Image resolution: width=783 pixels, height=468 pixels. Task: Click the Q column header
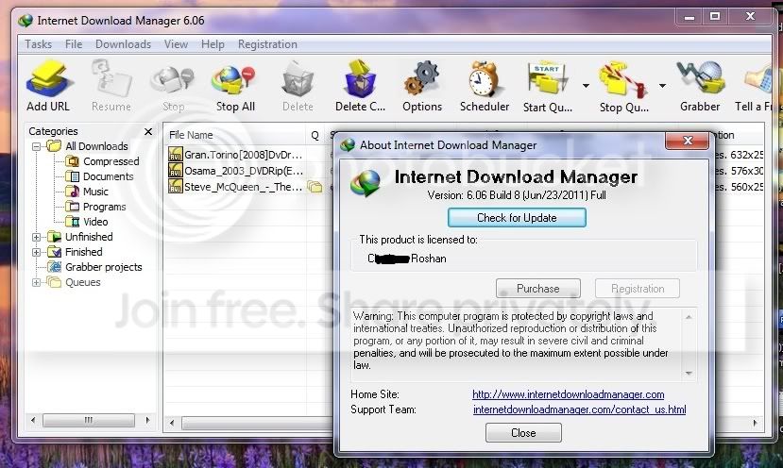[315, 135]
